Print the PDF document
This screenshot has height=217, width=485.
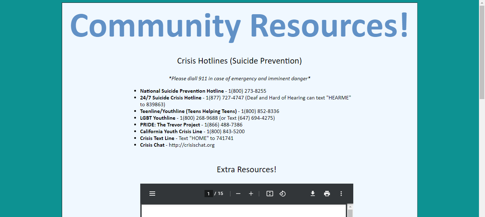(327, 194)
